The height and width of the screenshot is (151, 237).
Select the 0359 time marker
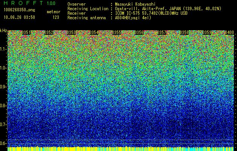[x=207, y=32]
